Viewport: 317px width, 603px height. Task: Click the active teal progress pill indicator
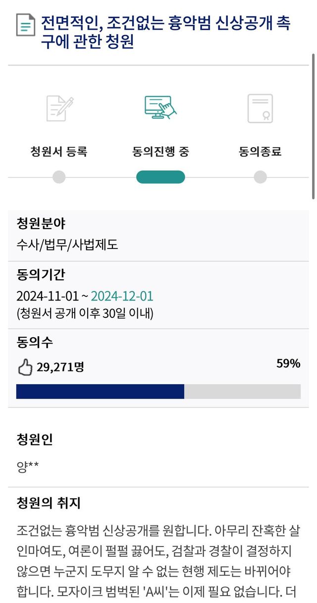pos(160,177)
